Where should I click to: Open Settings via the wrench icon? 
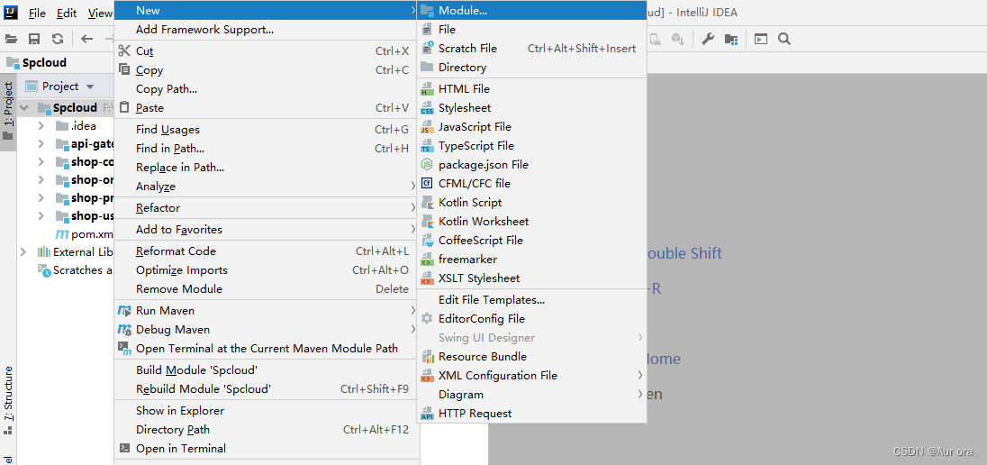[x=708, y=39]
